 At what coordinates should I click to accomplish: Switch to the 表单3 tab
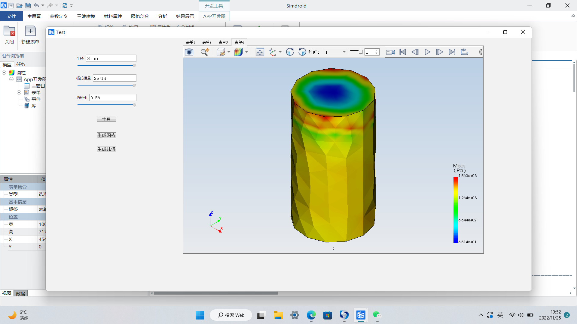(x=223, y=42)
